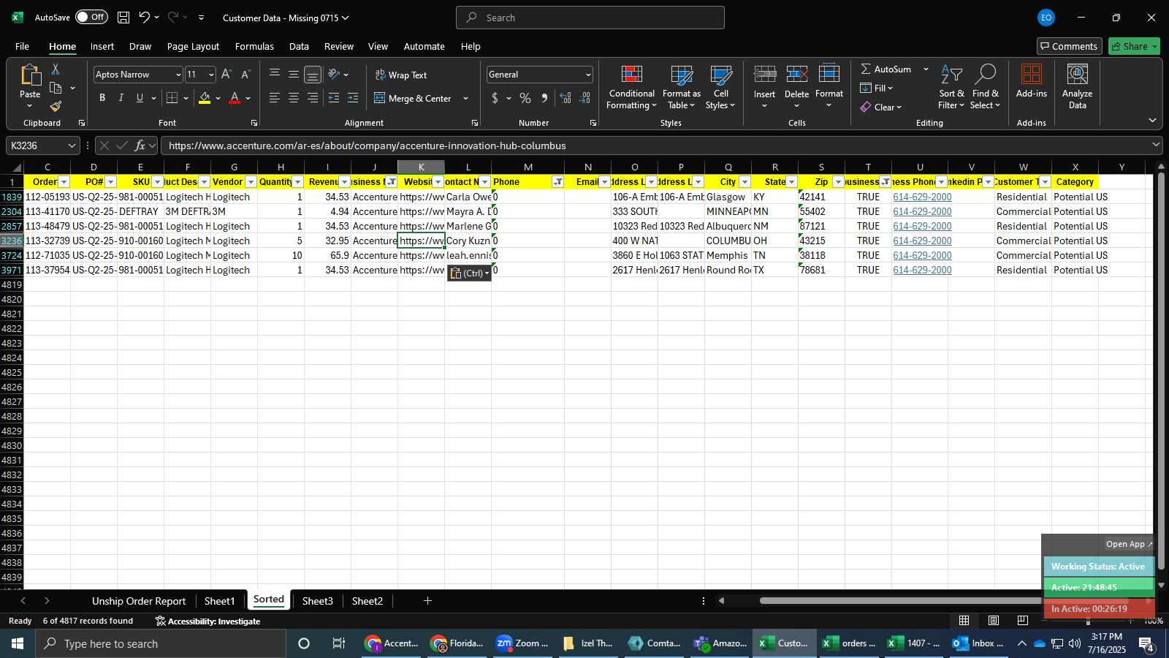1169x658 pixels.
Task: Open Sort & Filter menu
Action: point(951,87)
